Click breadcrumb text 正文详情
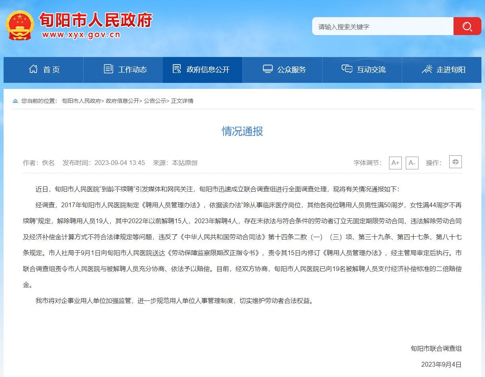485x377 pixels. tap(182, 101)
